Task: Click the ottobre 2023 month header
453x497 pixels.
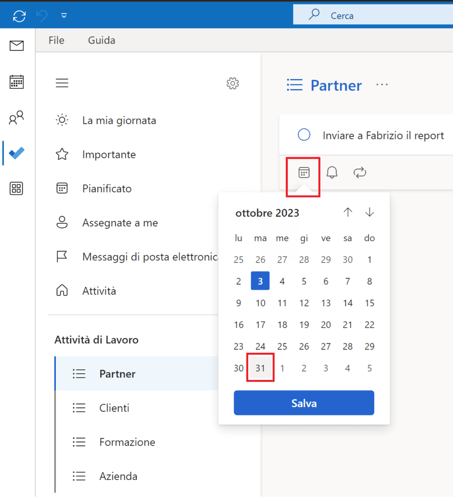Action: click(x=267, y=213)
